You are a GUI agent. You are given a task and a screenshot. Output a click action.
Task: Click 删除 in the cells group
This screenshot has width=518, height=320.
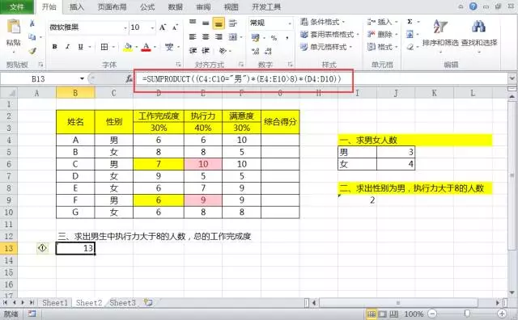(382, 34)
